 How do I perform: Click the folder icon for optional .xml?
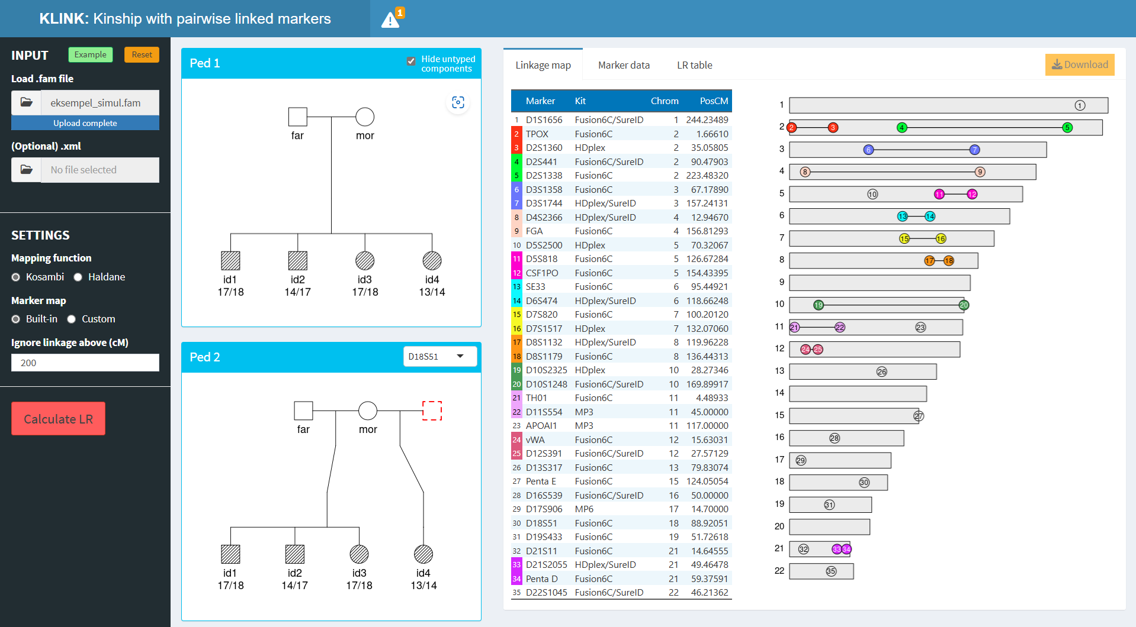[27, 170]
